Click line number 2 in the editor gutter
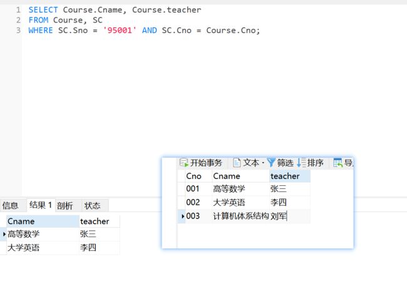Screen dimensions: 407x291 18,20
